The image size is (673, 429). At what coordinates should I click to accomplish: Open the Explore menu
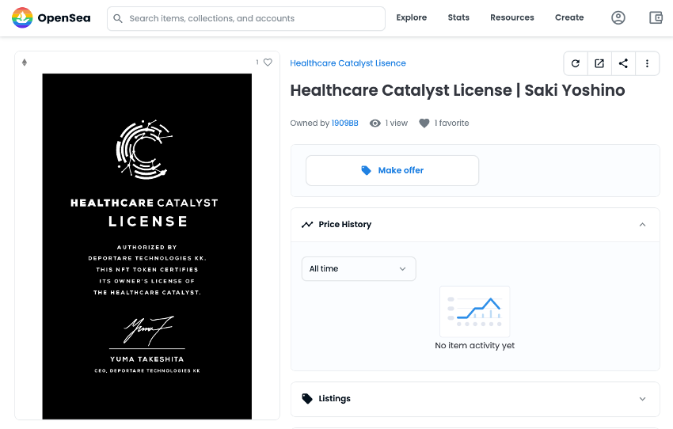point(411,17)
